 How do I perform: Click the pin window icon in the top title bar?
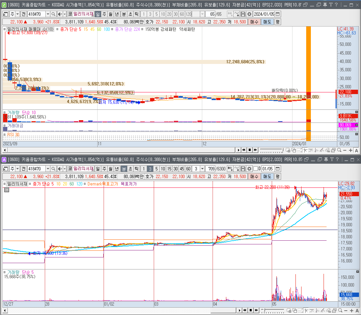point(325,5)
